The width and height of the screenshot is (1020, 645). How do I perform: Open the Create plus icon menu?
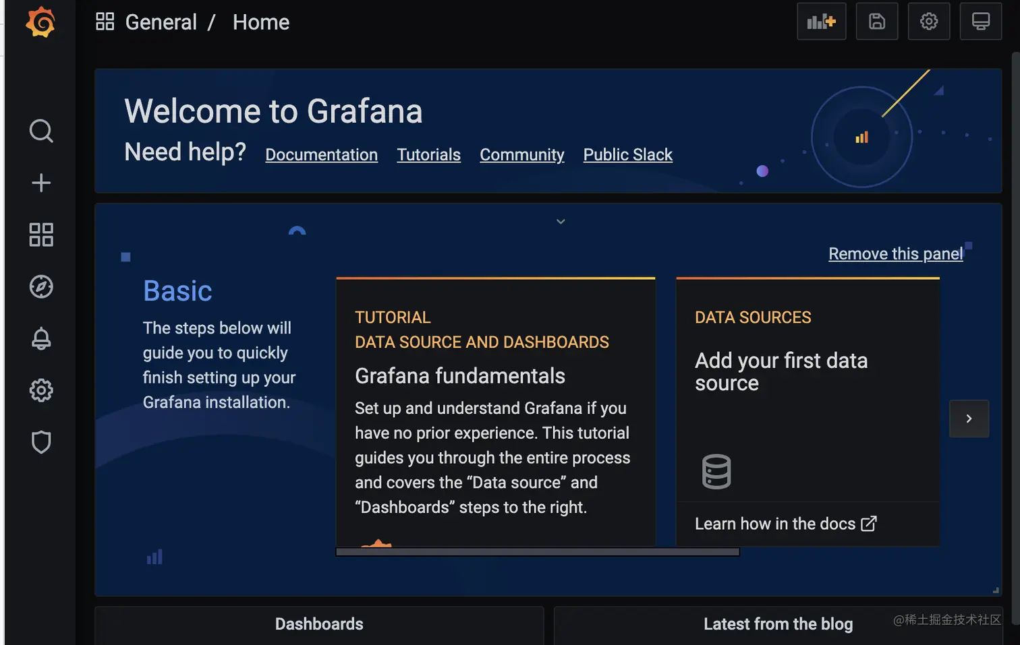click(41, 183)
